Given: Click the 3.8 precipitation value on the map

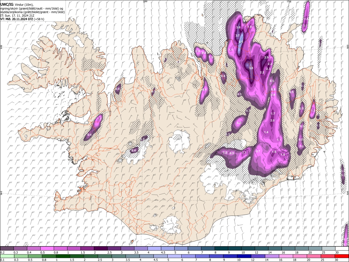Looking at the screenshot, I should click(251, 68).
